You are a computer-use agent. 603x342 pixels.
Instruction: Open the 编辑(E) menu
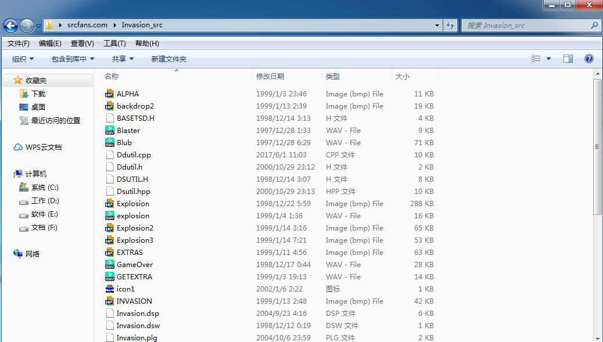click(50, 44)
